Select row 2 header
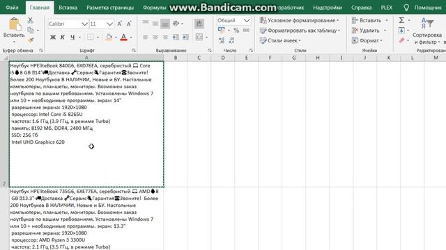This screenshot has height=250, width=446. pos(4,124)
